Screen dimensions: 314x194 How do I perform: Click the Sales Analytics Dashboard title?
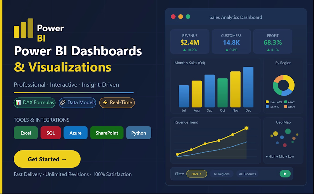[236, 17]
